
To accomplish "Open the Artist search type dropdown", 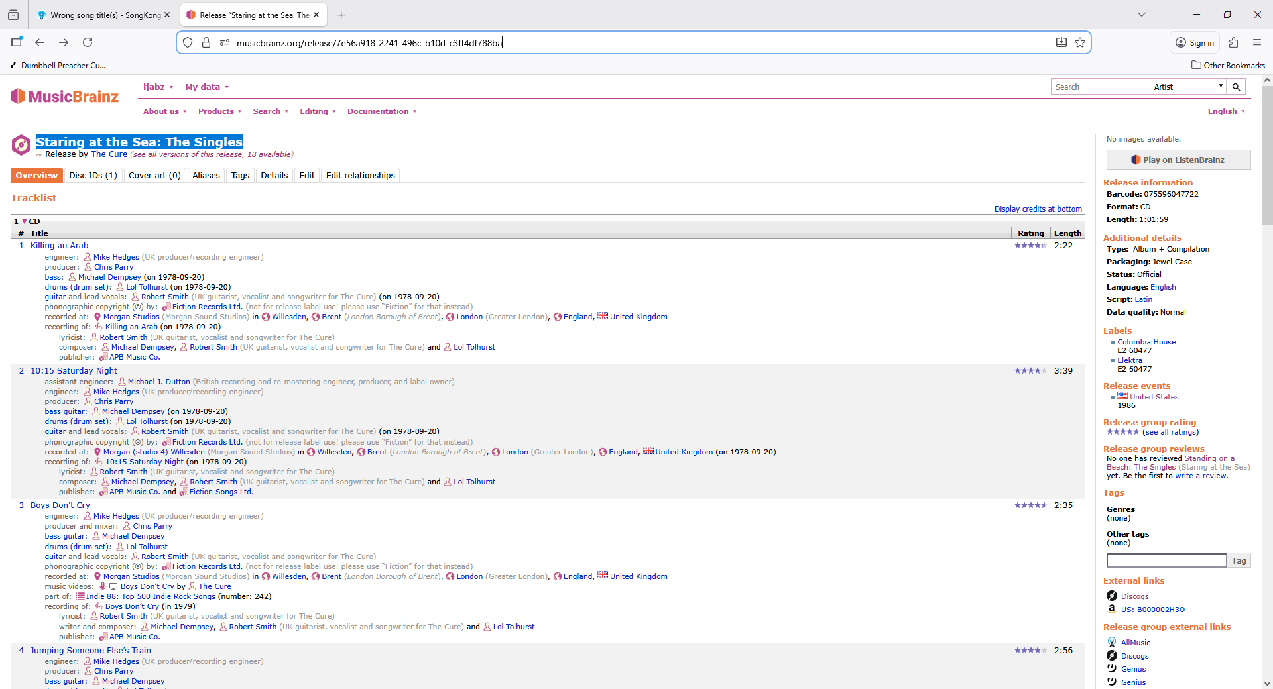I will [1187, 87].
